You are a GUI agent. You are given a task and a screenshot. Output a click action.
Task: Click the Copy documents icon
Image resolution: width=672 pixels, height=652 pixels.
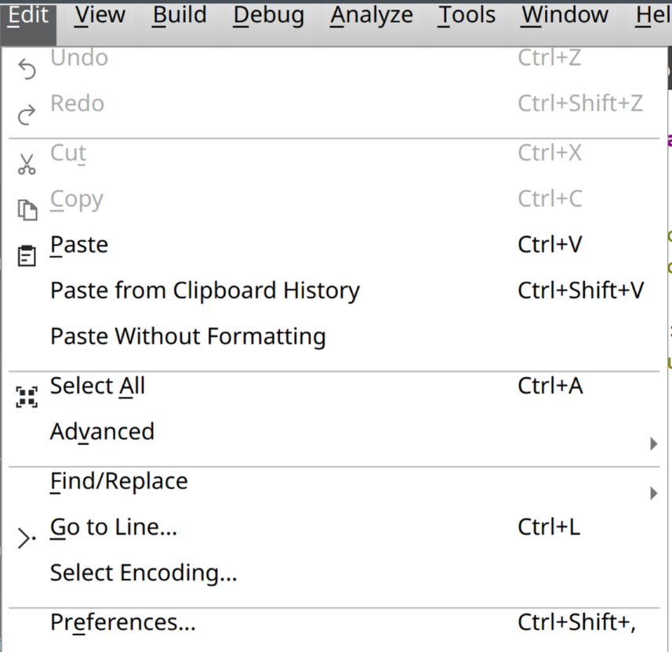(x=27, y=210)
